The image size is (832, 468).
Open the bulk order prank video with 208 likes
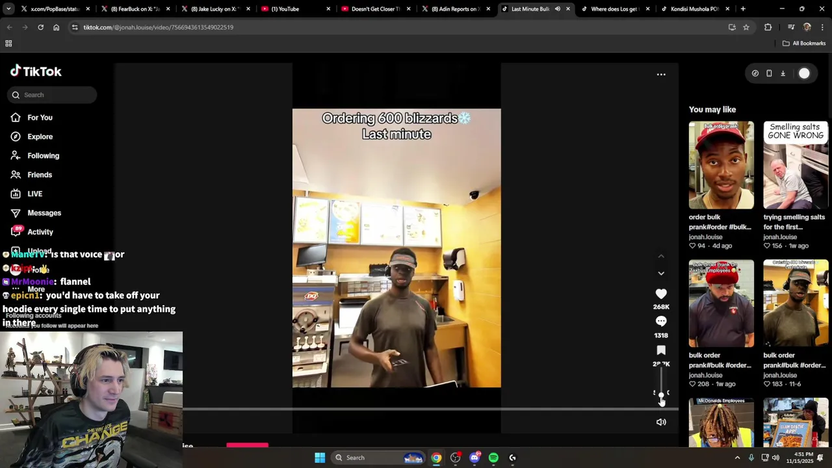pyautogui.click(x=721, y=304)
